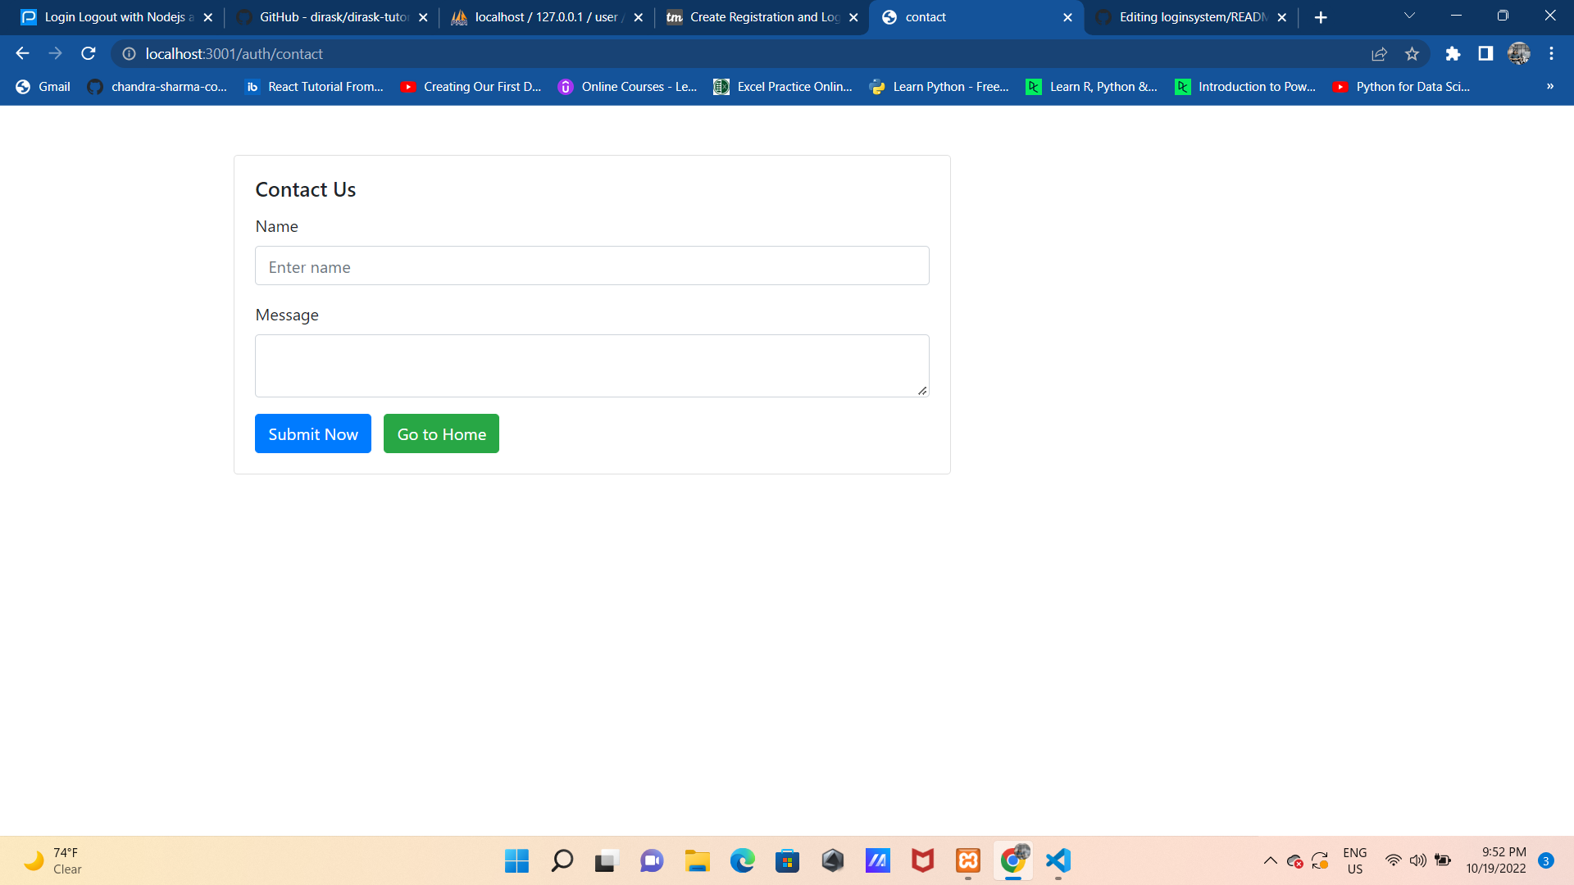The height and width of the screenshot is (885, 1574).
Task: Open the Gmail bookmark
Action: pyautogui.click(x=42, y=86)
